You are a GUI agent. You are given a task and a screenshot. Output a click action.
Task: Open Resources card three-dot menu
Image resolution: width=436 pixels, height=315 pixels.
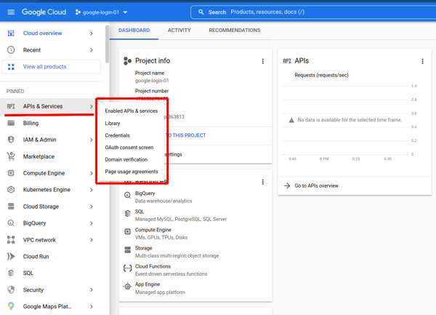pyautogui.click(x=263, y=182)
